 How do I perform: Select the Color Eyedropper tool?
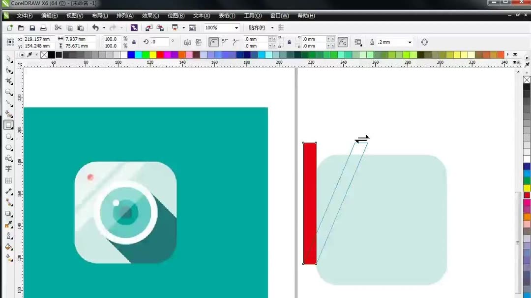coord(9,224)
